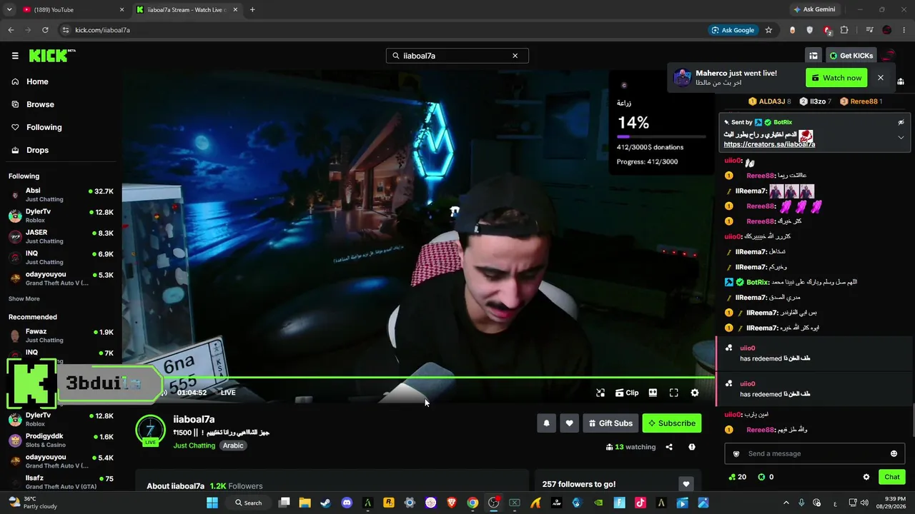
Task: Share the stream using share icon
Action: tap(669, 447)
